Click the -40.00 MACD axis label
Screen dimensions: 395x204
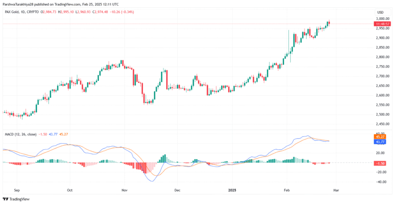381,182
